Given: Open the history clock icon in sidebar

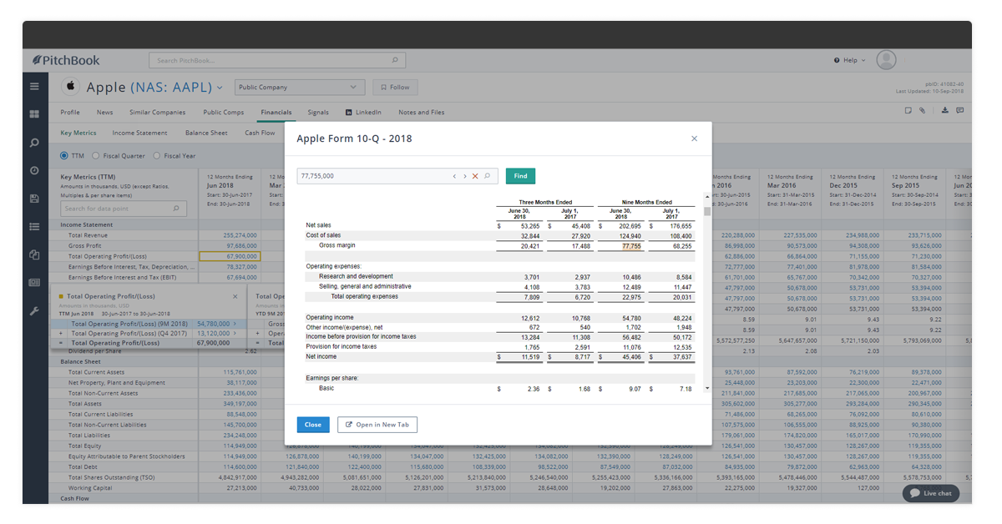Looking at the screenshot, I should 34,170.
